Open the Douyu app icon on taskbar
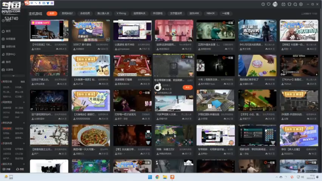The height and width of the screenshot is (181, 322). (x=172, y=177)
